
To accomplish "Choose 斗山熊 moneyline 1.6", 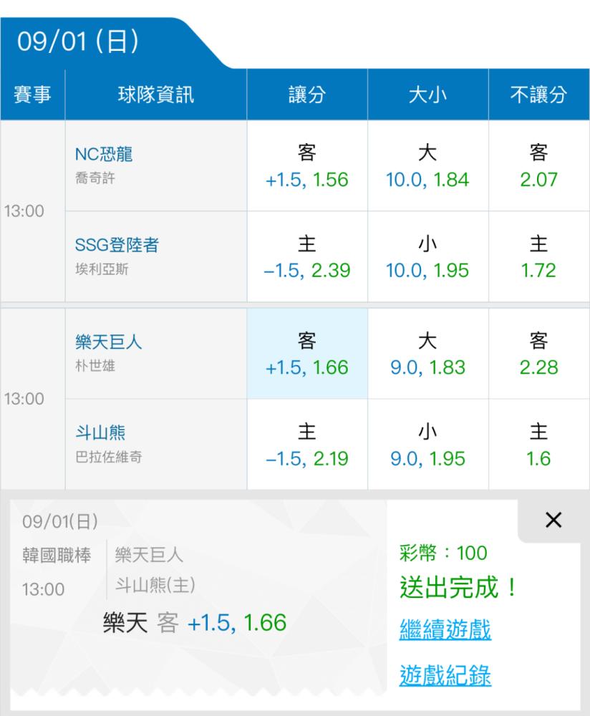I will click(x=539, y=445).
